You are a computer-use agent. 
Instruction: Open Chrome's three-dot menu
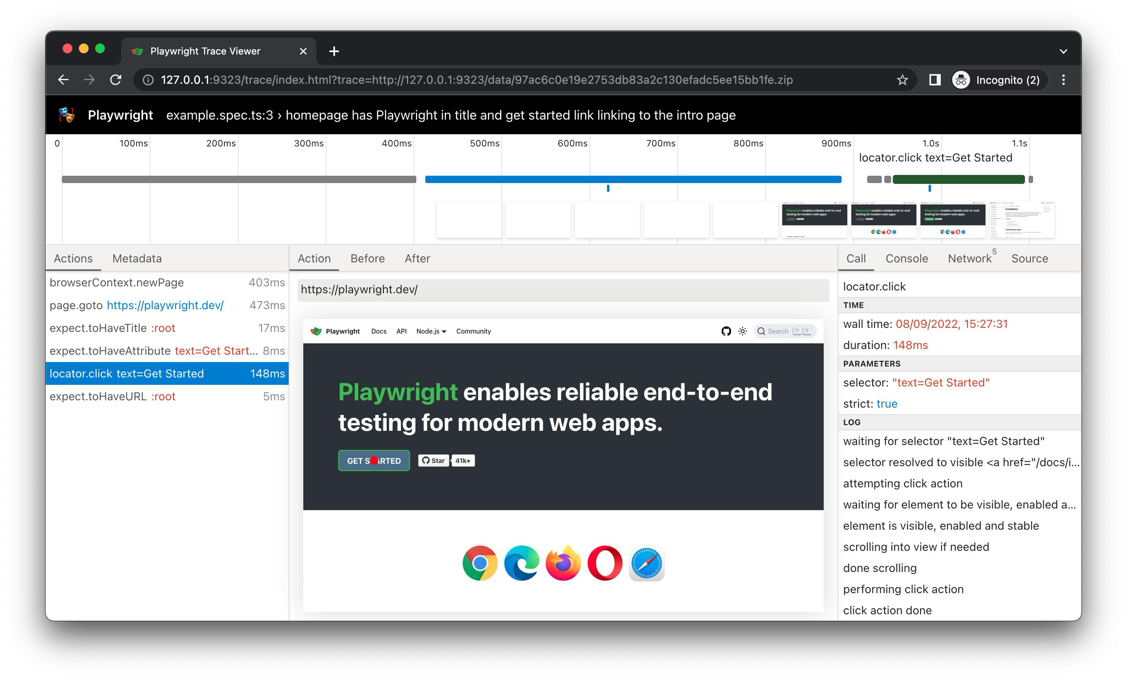tap(1064, 80)
